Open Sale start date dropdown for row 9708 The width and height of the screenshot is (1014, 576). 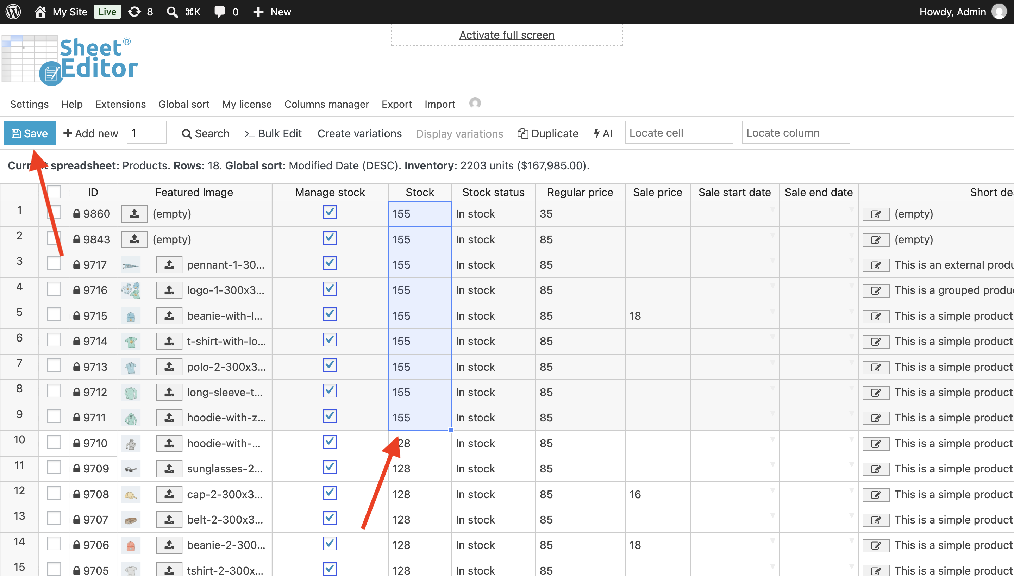(x=772, y=490)
